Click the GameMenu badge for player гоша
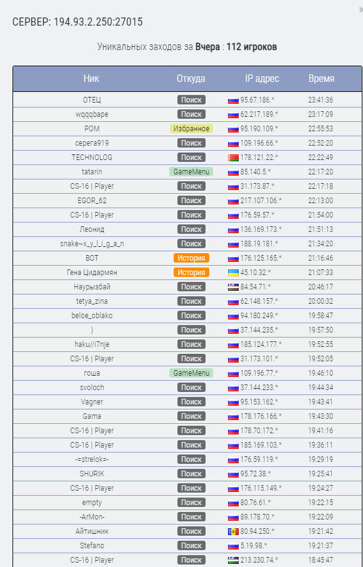This screenshot has height=567, width=363. pyautogui.click(x=191, y=373)
